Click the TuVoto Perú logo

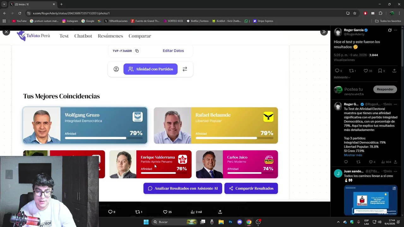coord(33,36)
